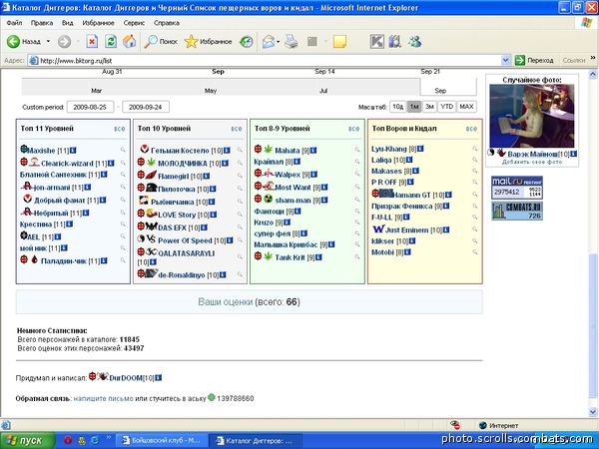Open History toolbar icon
The height and width of the screenshot is (449, 599).
(247, 41)
